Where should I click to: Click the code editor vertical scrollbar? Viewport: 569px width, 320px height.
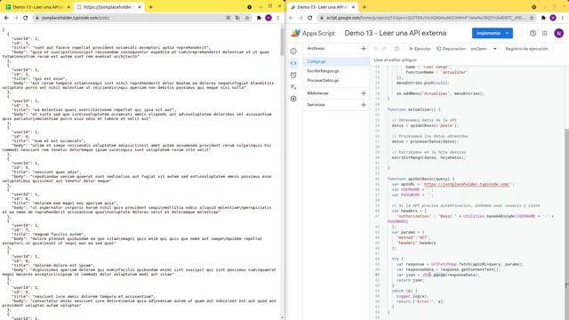pos(566,207)
